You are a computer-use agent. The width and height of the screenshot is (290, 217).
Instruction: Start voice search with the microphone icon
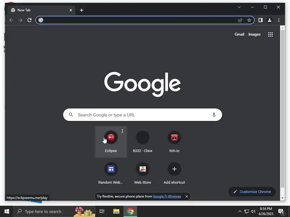coord(214,115)
